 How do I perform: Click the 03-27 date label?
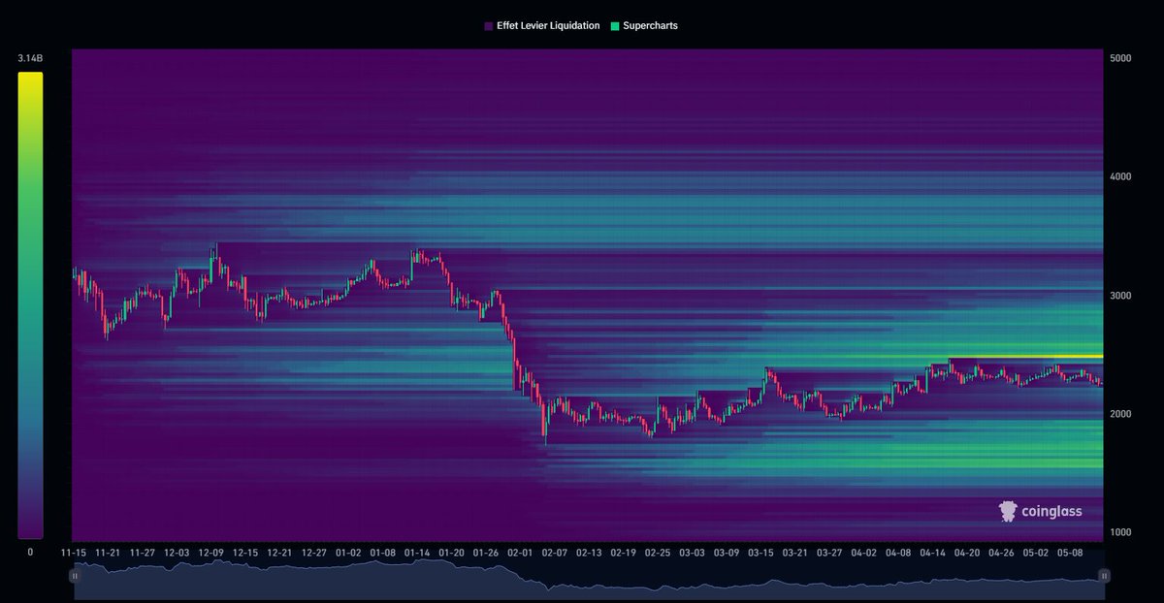tap(829, 553)
